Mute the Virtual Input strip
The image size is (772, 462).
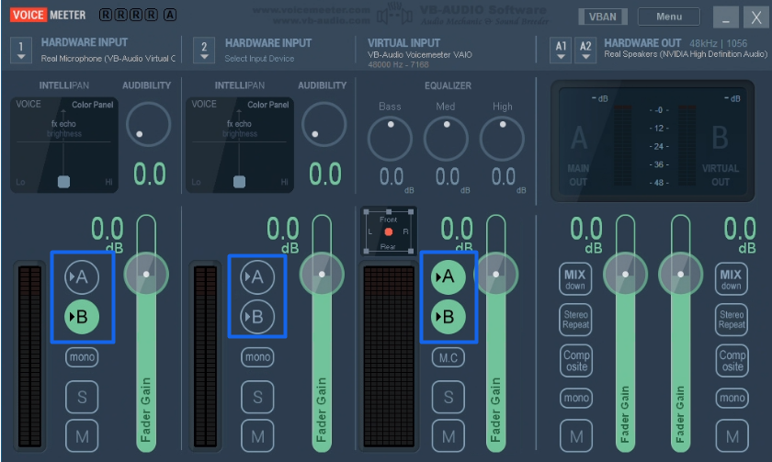point(448,436)
